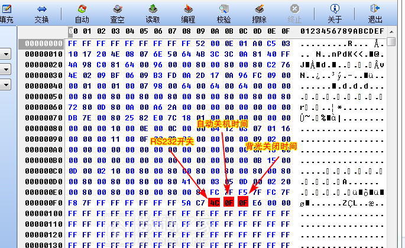Click the 交换 (Swap) arrows icon

pyautogui.click(x=42, y=9)
